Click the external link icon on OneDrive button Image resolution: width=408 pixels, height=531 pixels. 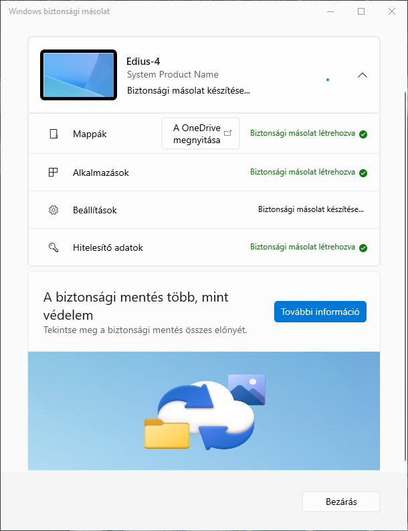(228, 133)
